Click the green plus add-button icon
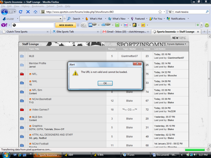Screen dimensions: 211x158 pyautogui.click(x=198, y=25)
